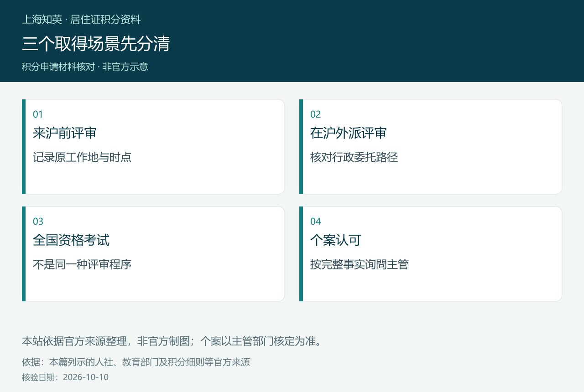This screenshot has height=392, width=584.
Task: Click the header text 上海知英 · 居住证积分资料
Action: tap(81, 20)
